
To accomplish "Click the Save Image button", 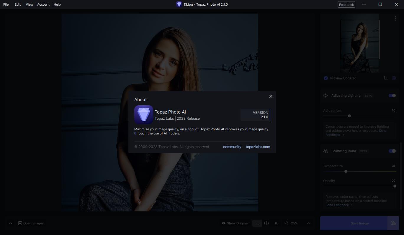I will [x=354, y=223].
